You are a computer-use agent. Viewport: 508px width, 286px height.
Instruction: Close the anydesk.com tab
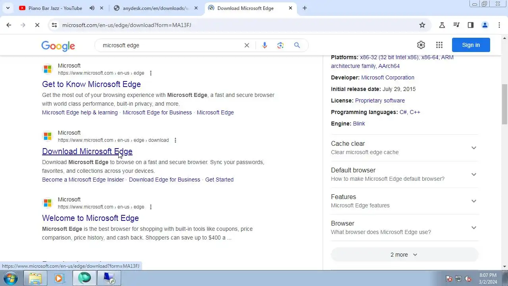tap(196, 8)
